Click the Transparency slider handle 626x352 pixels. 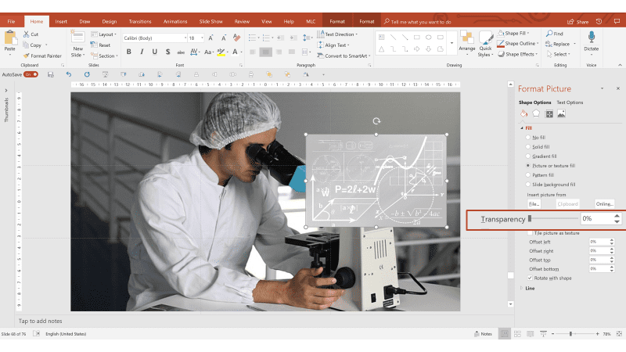[530, 218]
